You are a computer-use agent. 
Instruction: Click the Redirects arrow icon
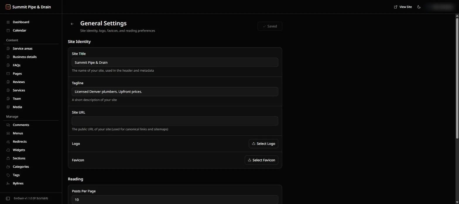point(8,142)
